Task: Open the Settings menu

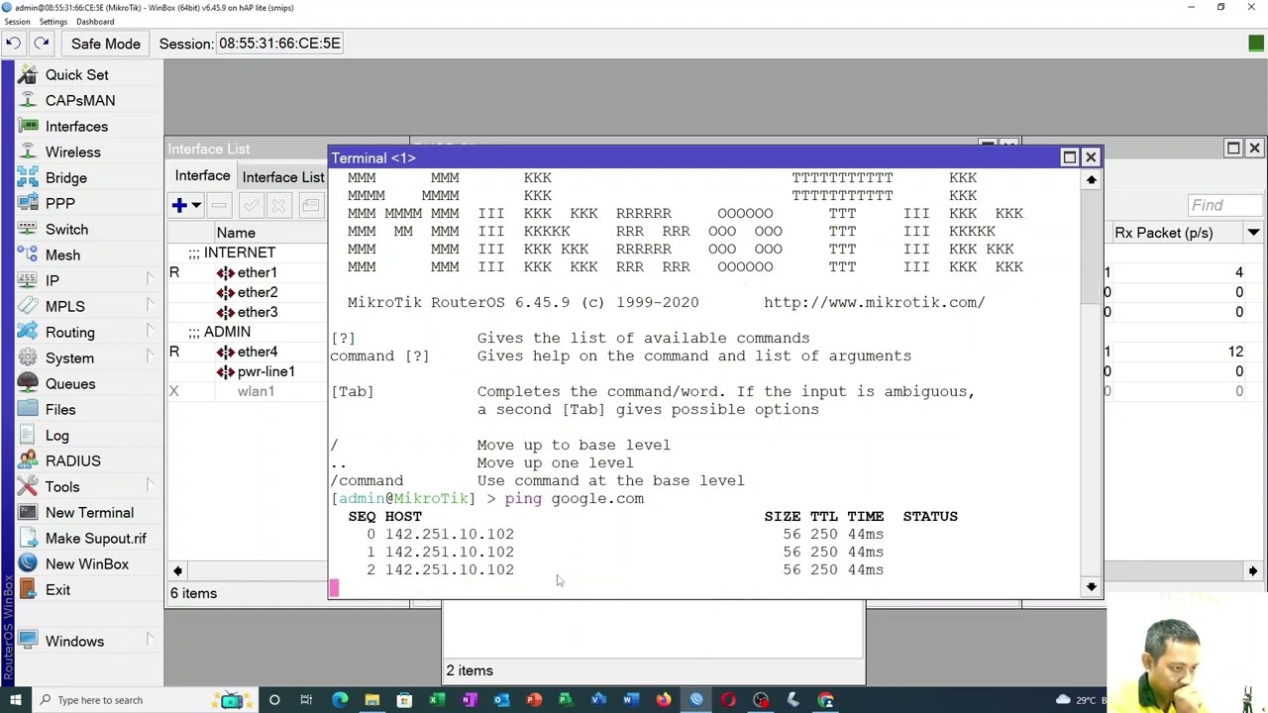Action: [x=53, y=22]
